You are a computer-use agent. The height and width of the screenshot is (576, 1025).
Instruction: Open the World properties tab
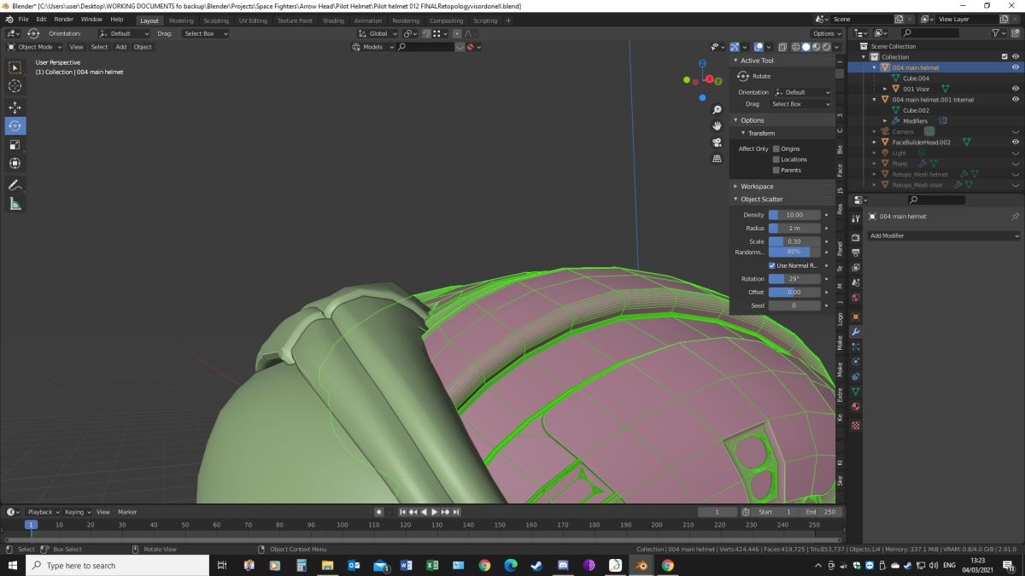(x=855, y=298)
